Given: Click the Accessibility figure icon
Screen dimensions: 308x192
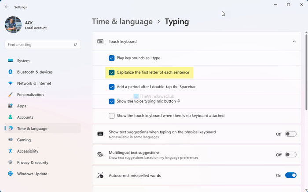Looking at the screenshot, I should [10, 151].
